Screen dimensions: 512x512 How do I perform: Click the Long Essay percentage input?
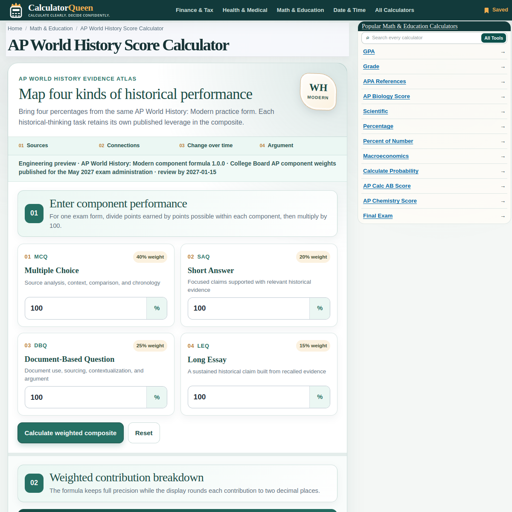249,397
